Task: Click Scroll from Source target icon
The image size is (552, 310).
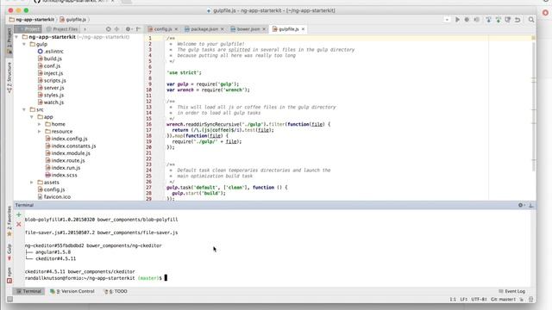Action: click(109, 29)
